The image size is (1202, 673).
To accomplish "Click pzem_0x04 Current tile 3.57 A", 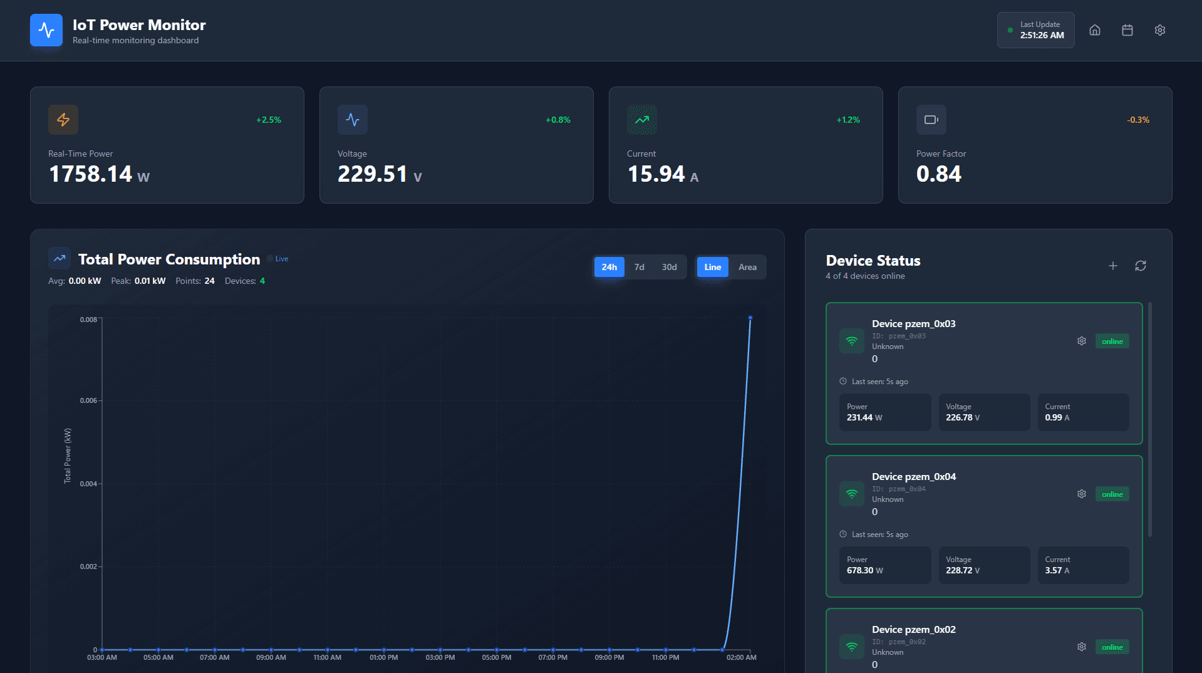I will (x=1084, y=565).
